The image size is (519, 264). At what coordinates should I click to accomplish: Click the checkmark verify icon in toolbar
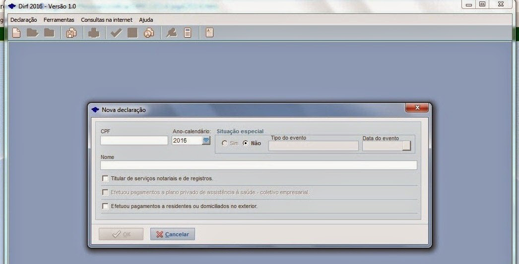(x=116, y=33)
